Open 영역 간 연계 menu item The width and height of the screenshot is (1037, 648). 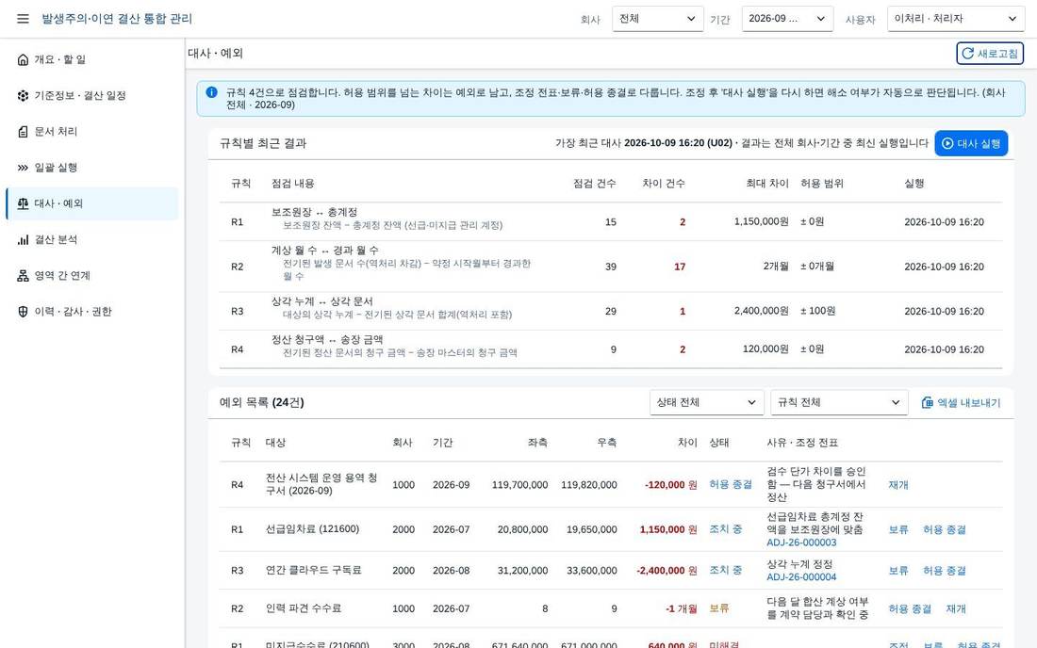(92, 275)
